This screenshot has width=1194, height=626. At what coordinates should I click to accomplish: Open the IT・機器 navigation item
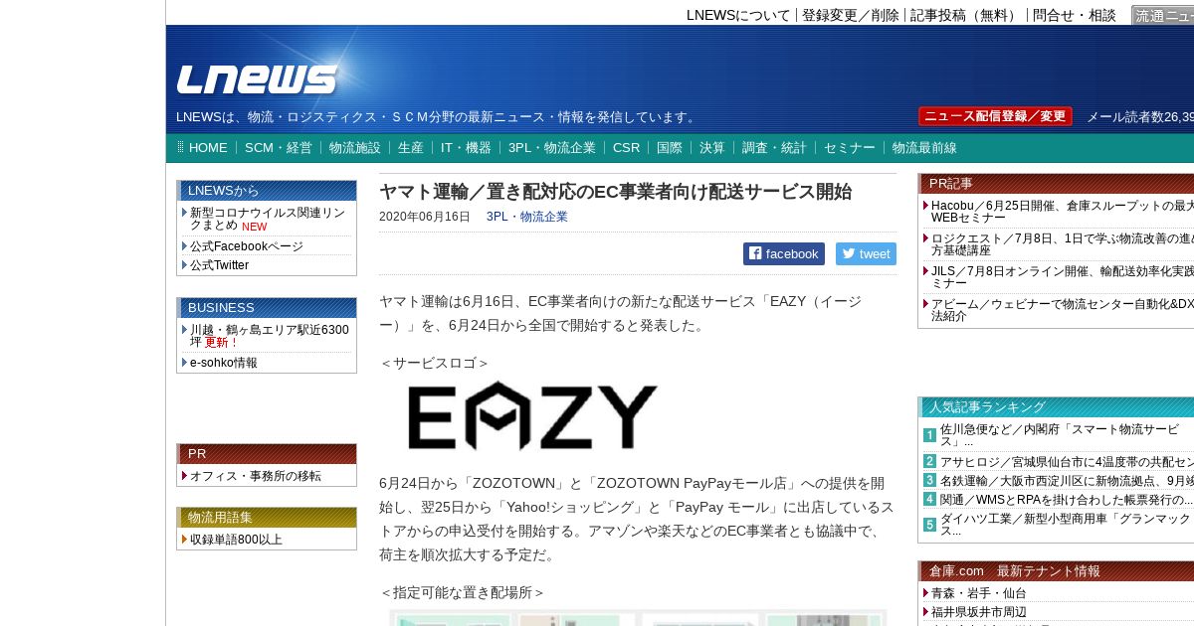[x=466, y=147]
